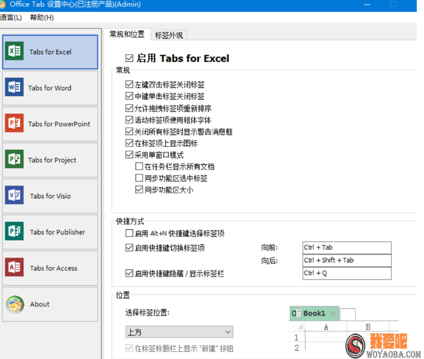
Task: Click 'Tabs for PowerPoint' label
Action: coord(59,124)
